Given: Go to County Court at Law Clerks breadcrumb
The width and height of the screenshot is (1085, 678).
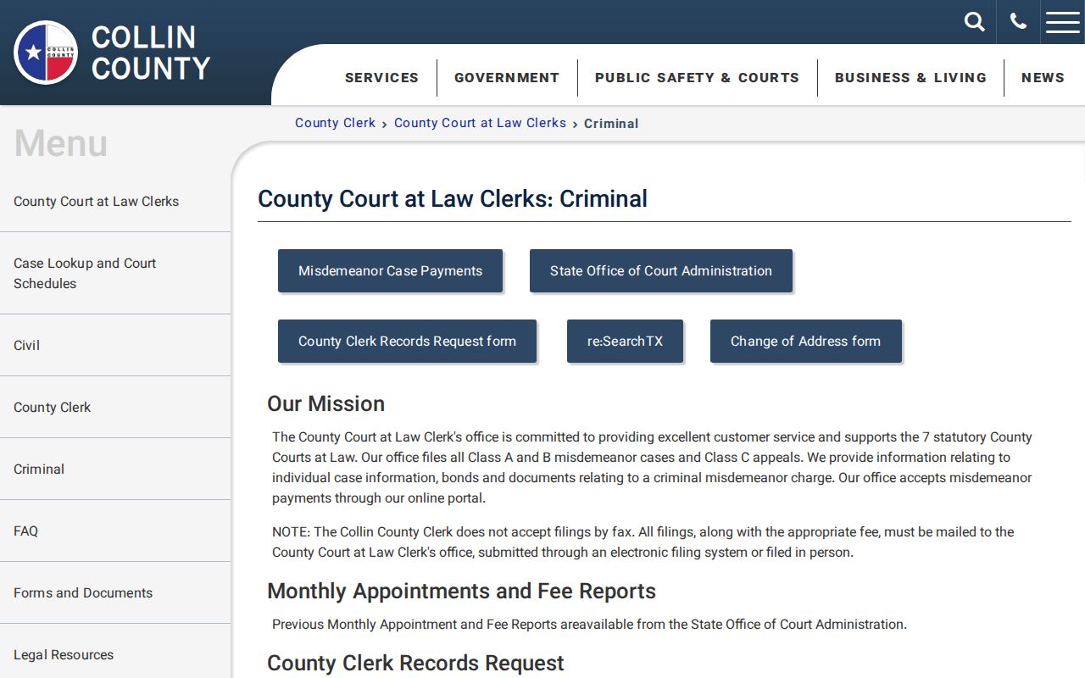Looking at the screenshot, I should pyautogui.click(x=480, y=123).
